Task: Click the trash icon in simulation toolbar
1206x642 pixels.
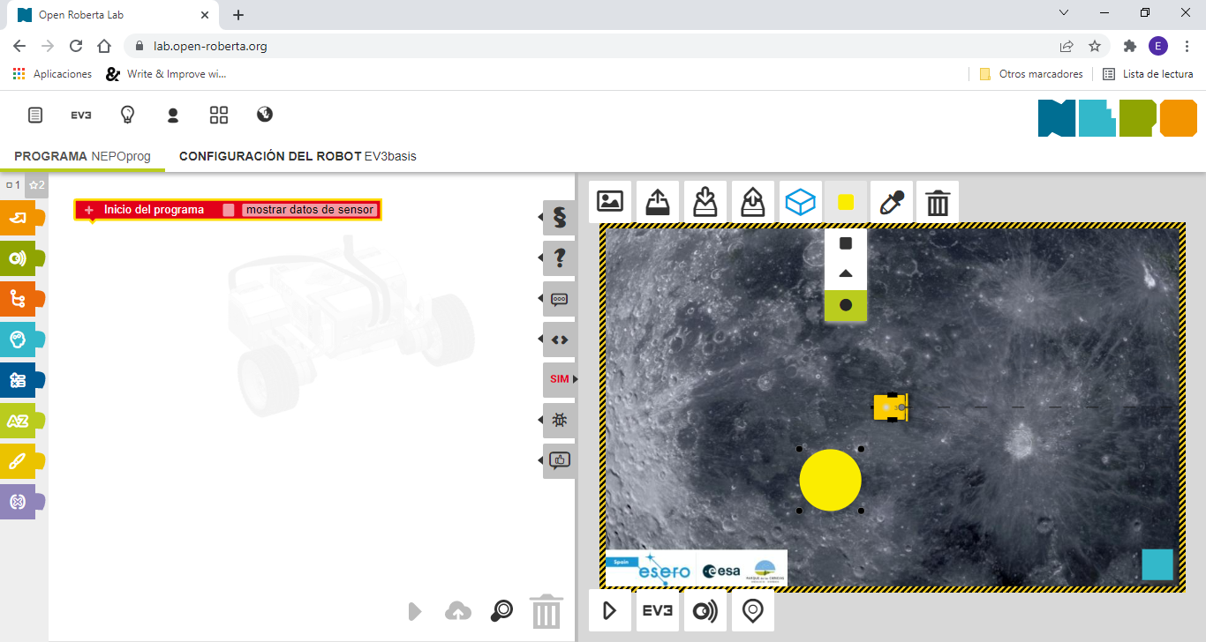Action: pyautogui.click(x=937, y=203)
